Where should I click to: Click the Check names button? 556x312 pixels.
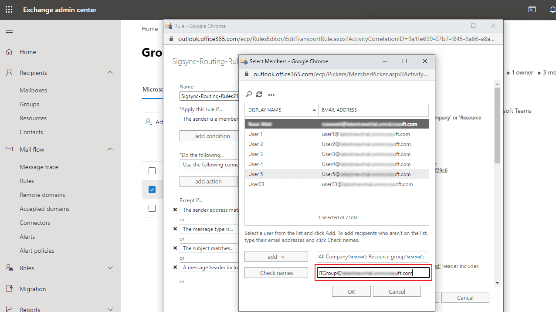(277, 273)
